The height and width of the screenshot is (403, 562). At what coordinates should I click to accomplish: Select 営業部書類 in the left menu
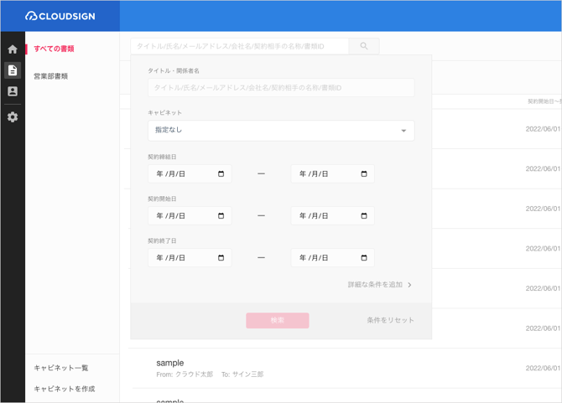(50, 76)
